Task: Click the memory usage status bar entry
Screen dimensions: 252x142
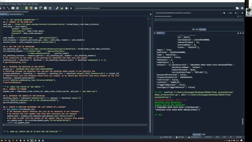Action: [x=239, y=137]
